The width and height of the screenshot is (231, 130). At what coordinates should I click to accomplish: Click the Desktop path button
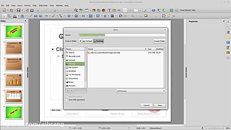(x=99, y=41)
